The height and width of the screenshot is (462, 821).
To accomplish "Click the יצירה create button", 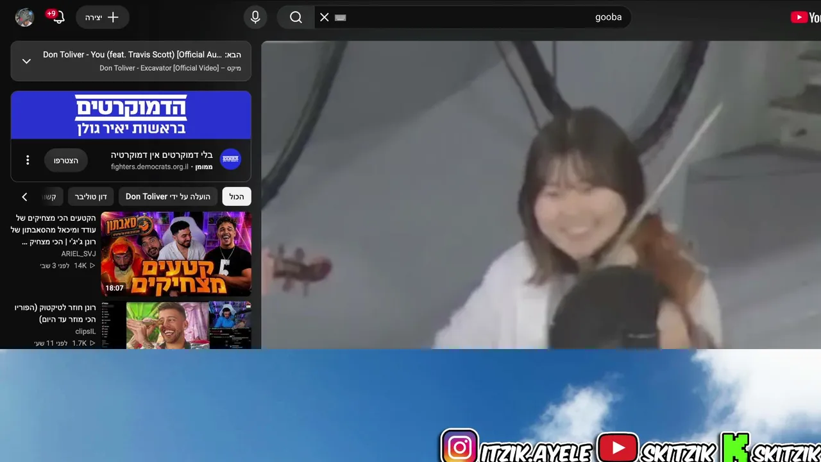I will pyautogui.click(x=103, y=17).
